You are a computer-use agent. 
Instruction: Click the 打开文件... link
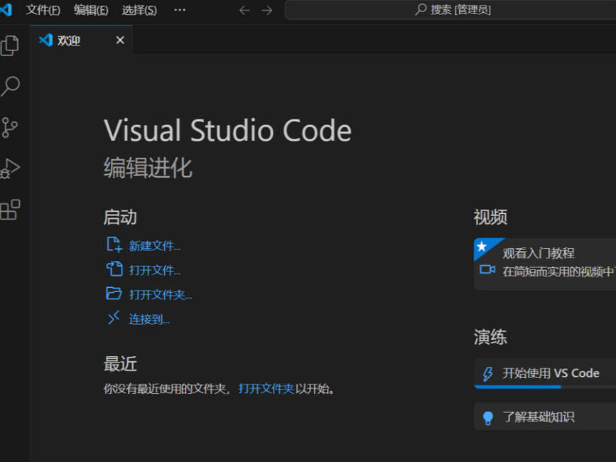[155, 270]
